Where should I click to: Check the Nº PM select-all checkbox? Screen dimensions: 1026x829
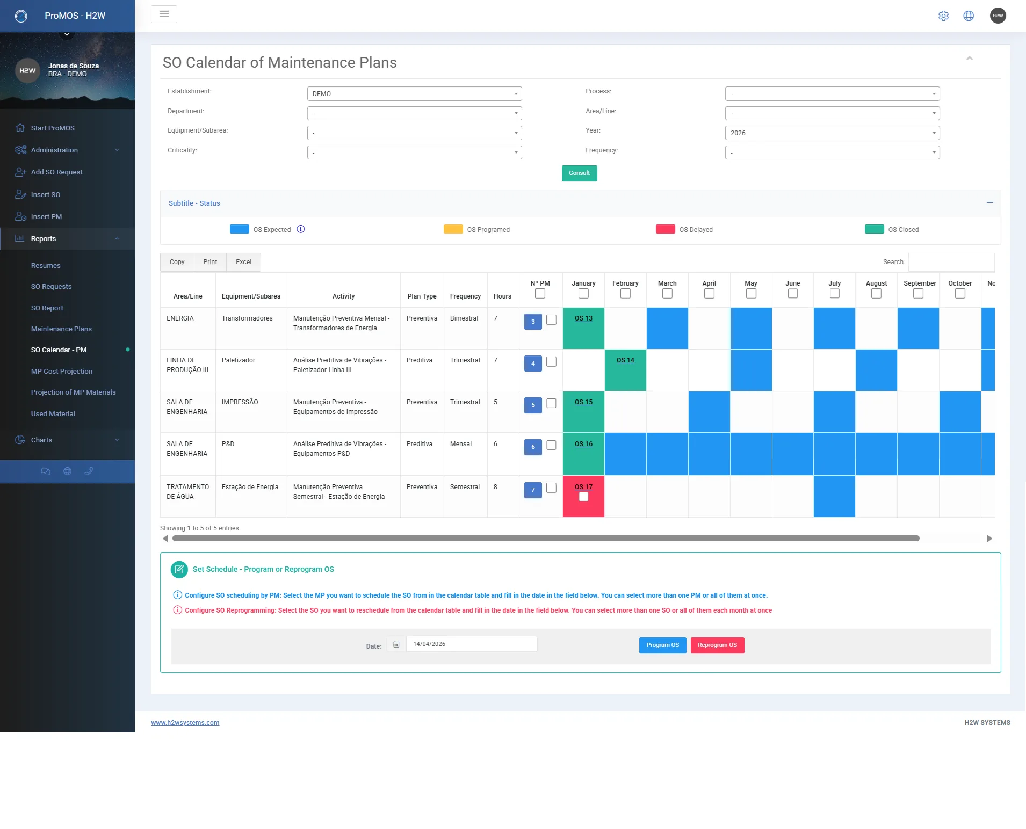(x=540, y=294)
